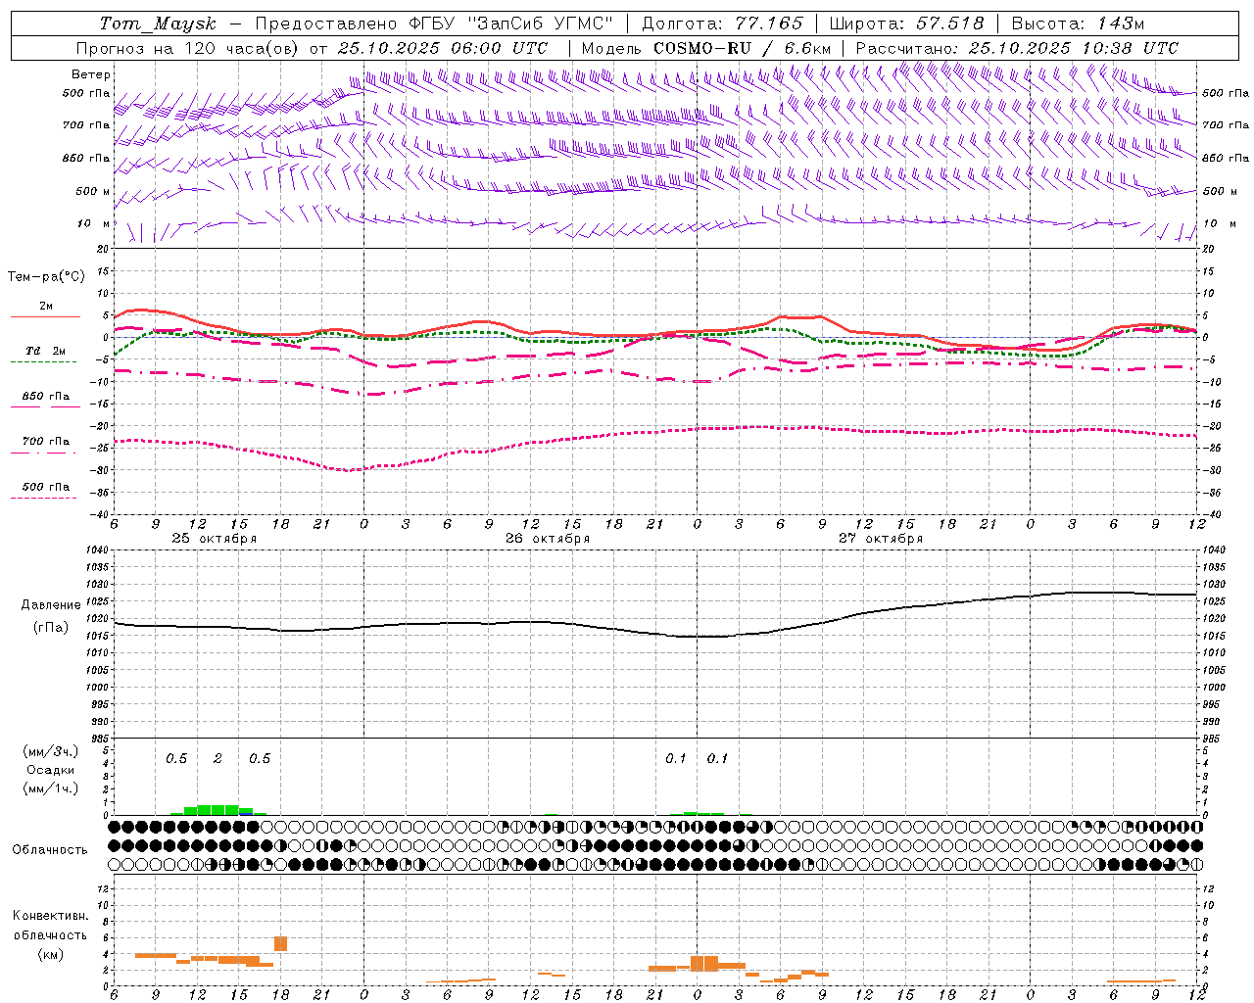Click the '500 гПа' temperature legend entry
Viewport: 1254px width, 1003px height.
45,487
